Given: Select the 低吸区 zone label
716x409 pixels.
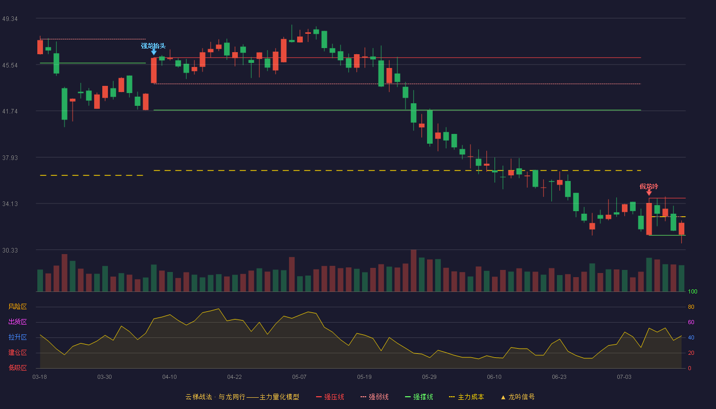Looking at the screenshot, I should pos(17,368).
